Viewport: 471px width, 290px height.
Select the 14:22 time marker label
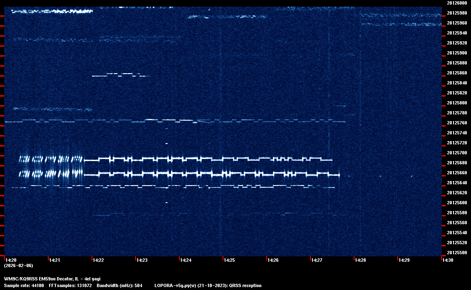coord(98,260)
